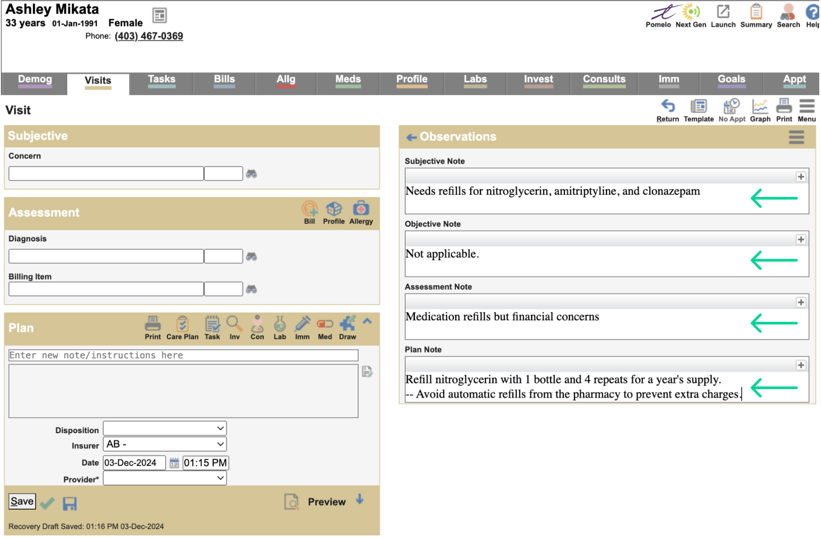821x538 pixels.
Task: Click the Billing Item text field
Action: (x=106, y=289)
